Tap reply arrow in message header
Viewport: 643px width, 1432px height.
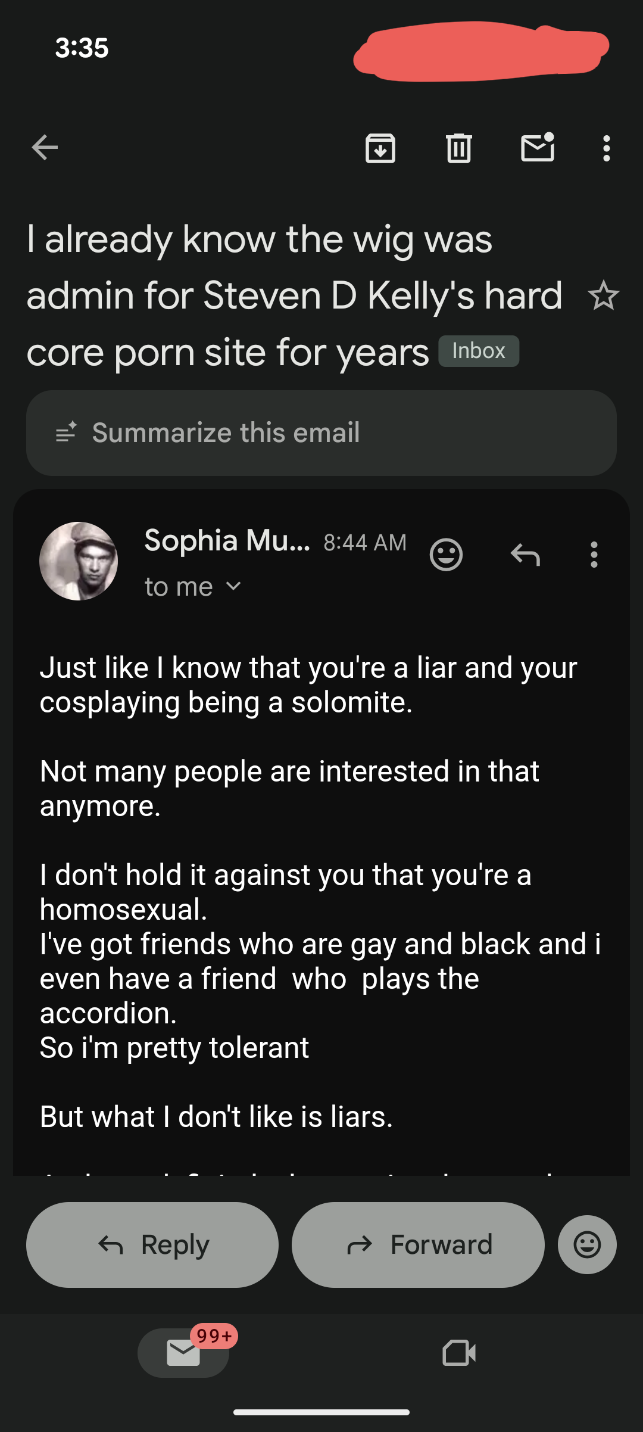525,555
